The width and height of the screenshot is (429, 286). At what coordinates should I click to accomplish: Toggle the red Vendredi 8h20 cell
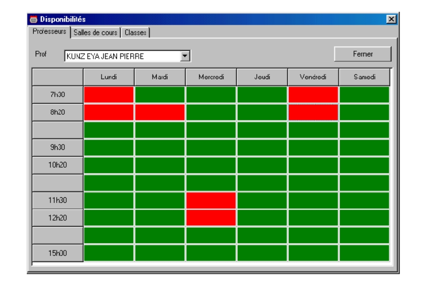313,112
